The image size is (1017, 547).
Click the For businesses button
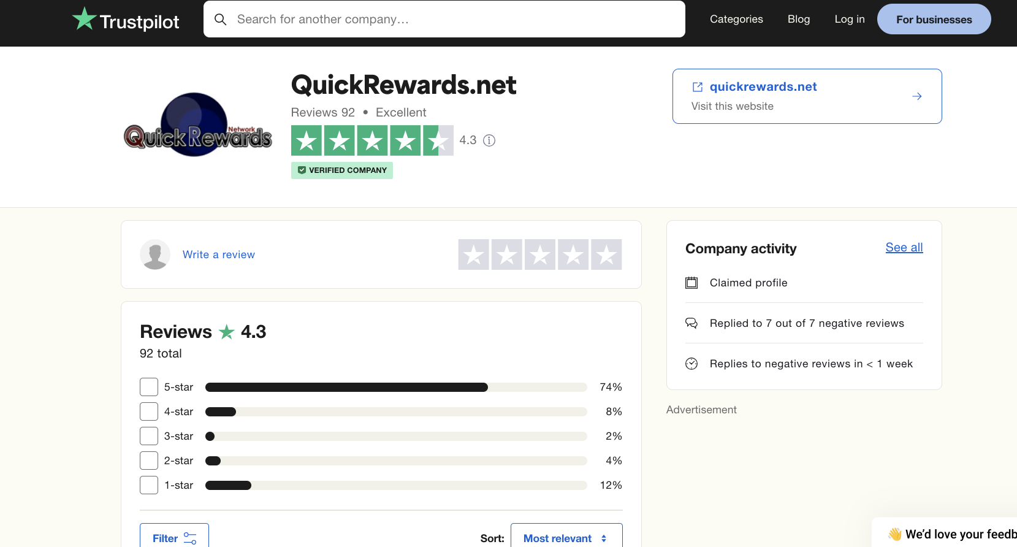pos(934,19)
